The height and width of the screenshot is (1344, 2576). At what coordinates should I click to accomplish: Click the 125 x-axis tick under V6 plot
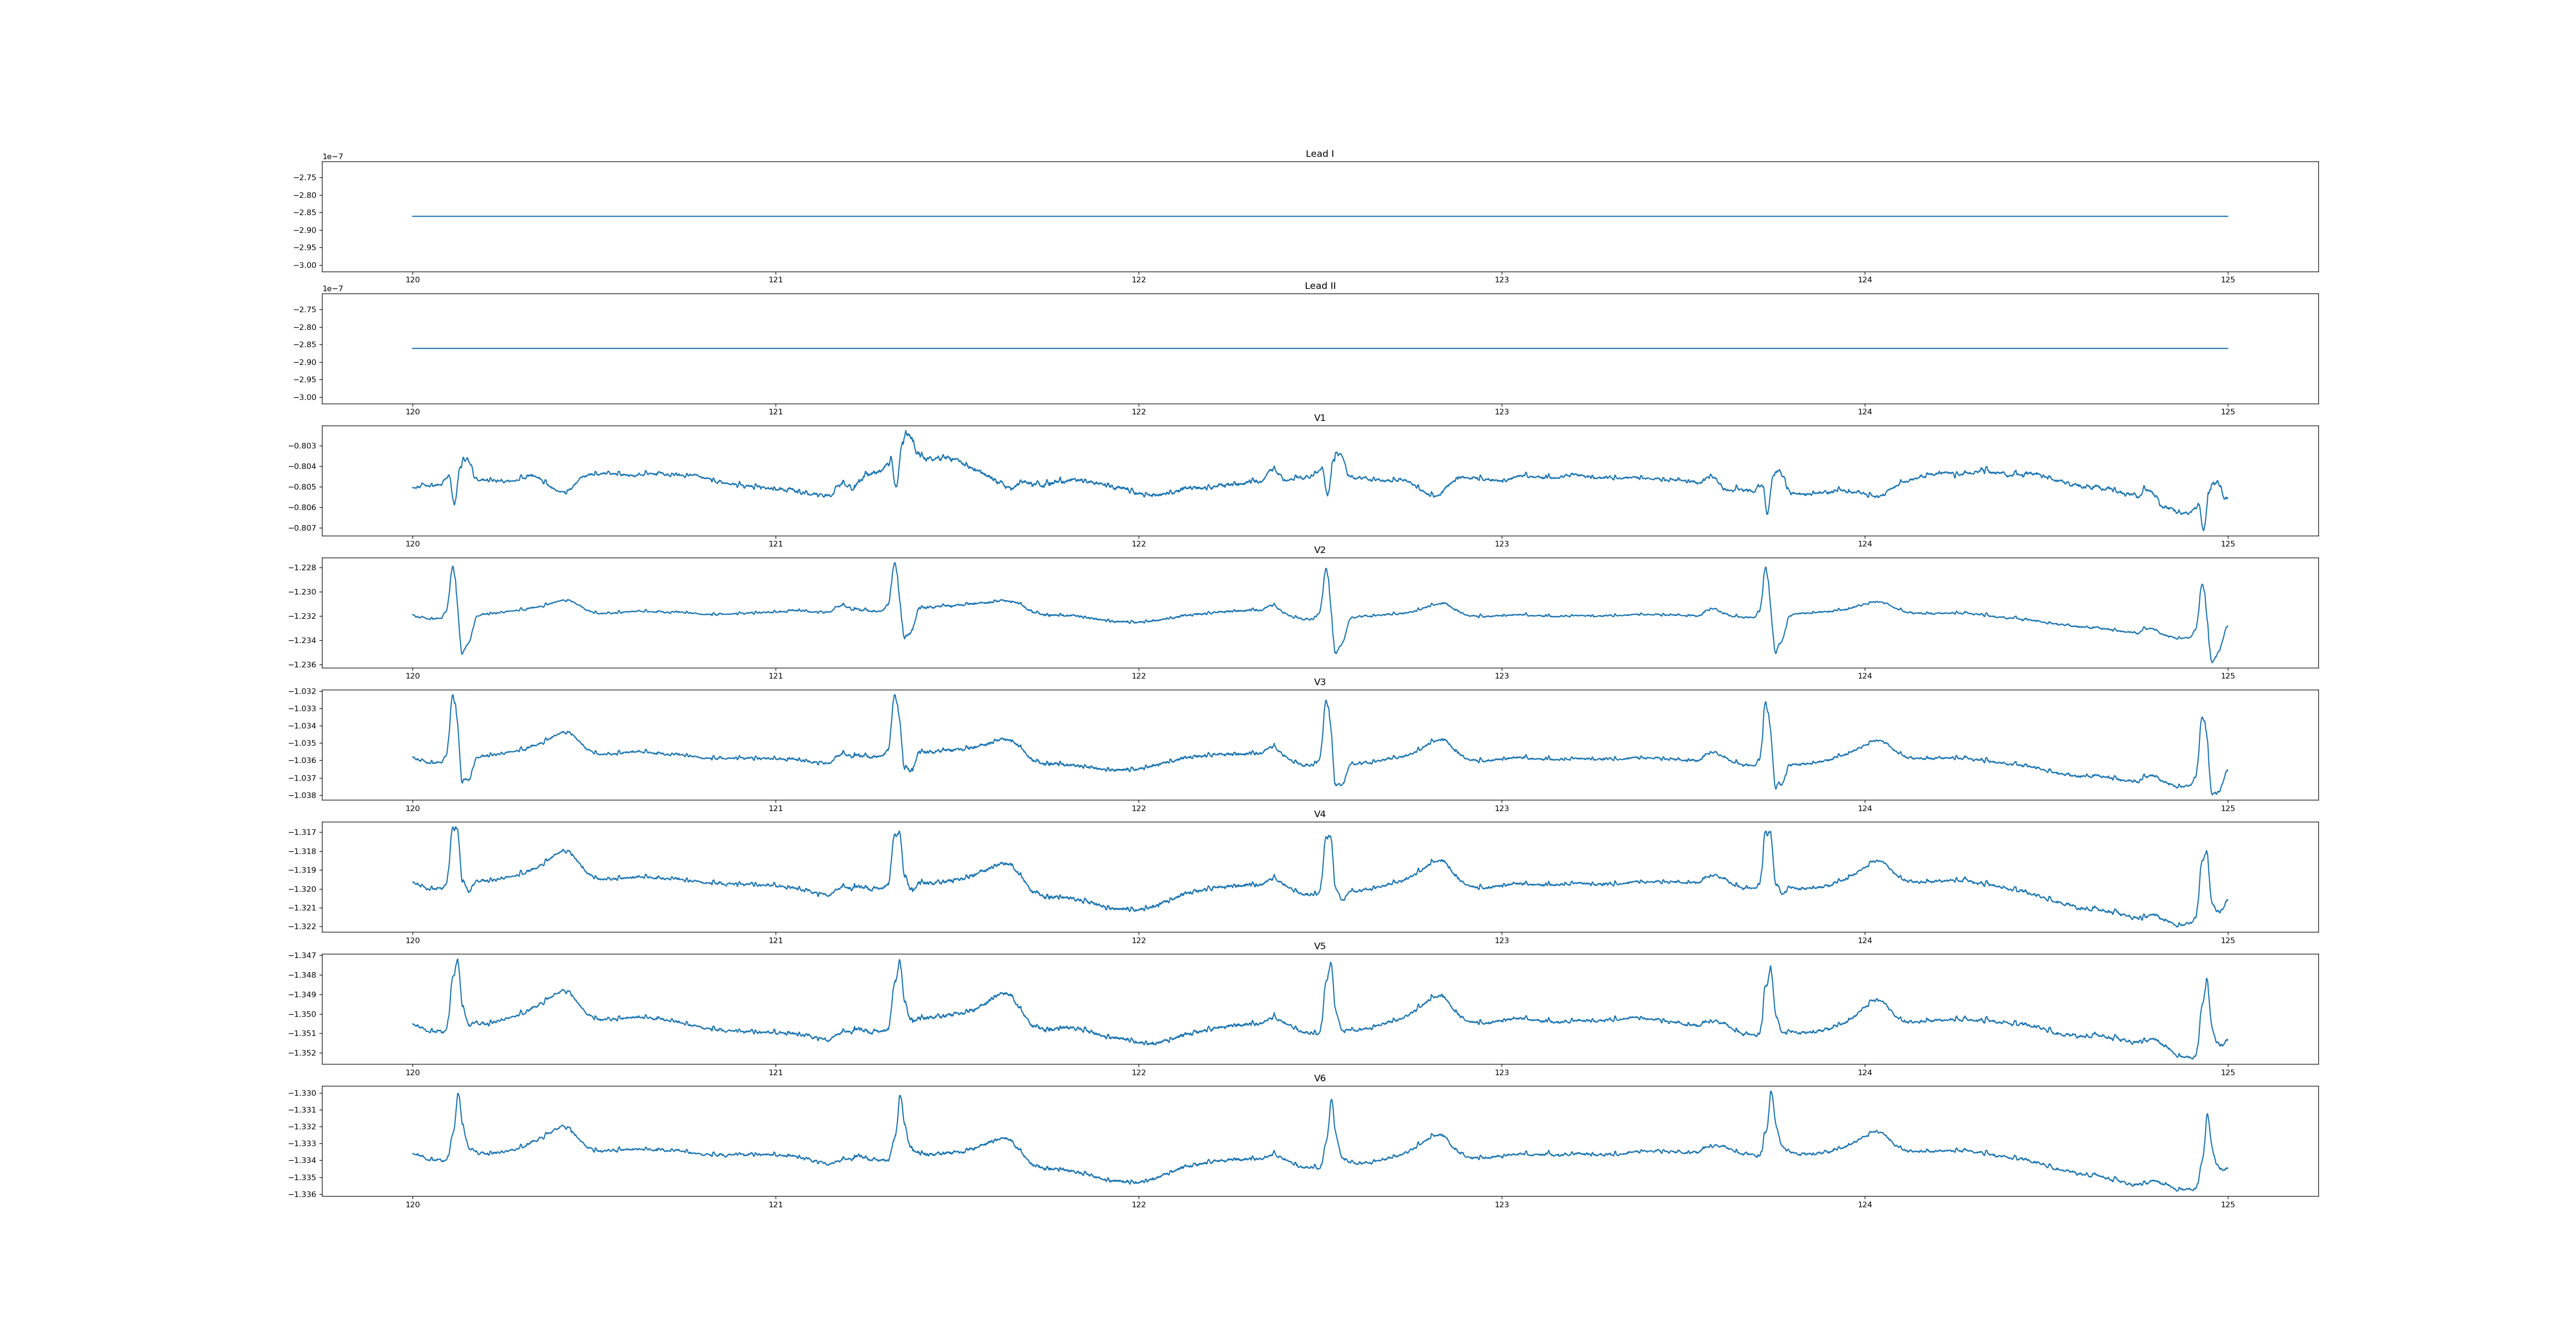2227,1204
